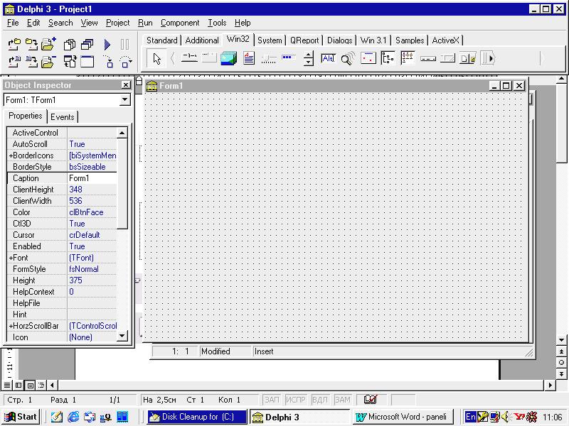
Task: Click the Select Form from List icon
Action: [x=87, y=44]
